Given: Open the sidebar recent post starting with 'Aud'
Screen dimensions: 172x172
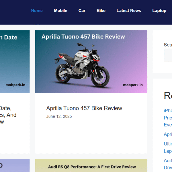Looking at the screenshot, I should [168, 164].
